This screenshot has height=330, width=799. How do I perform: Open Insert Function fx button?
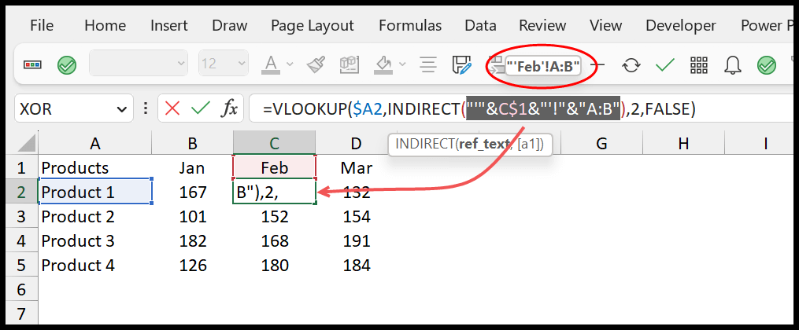coord(229,108)
